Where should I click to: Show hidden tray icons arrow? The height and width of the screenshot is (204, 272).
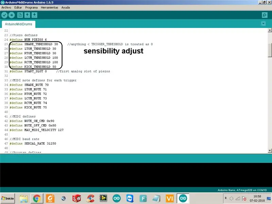tap(226, 198)
